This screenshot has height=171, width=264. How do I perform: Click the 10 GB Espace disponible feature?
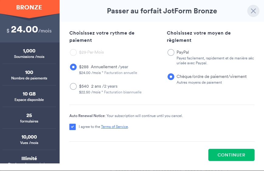(x=29, y=96)
